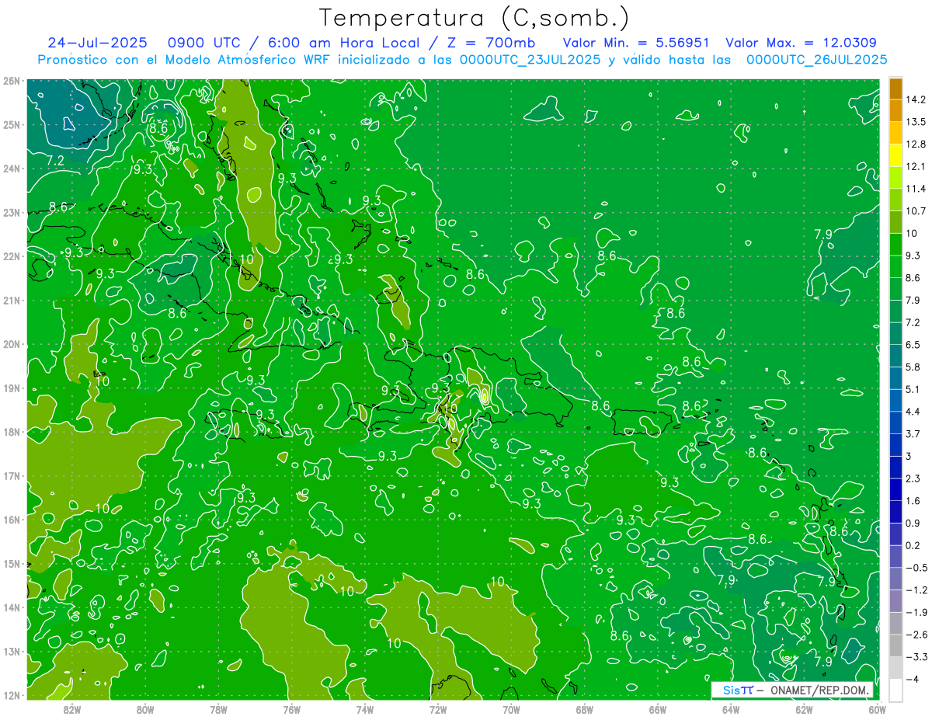Click the '10.7' color bar label

click(x=915, y=210)
